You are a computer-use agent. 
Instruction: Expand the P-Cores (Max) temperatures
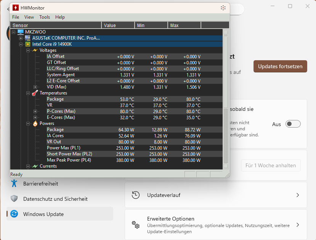point(35,111)
